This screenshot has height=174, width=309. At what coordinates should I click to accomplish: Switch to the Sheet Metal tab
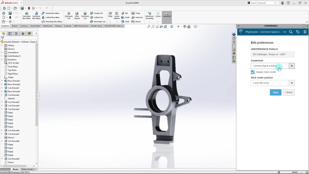pyautogui.click(x=35, y=26)
